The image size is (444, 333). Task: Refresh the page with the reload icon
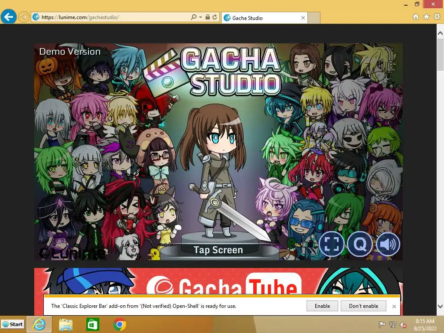click(215, 17)
